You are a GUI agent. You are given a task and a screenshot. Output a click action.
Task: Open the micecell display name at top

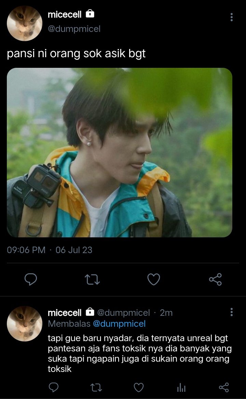tap(65, 14)
